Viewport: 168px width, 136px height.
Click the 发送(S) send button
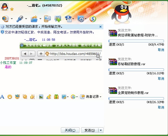(90, 130)
